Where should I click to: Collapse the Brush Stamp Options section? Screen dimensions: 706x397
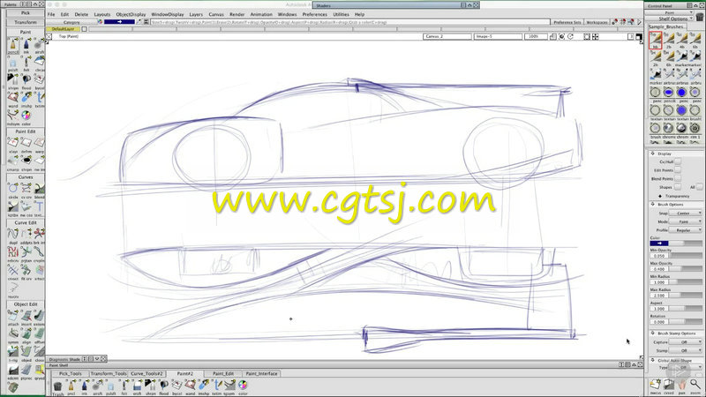point(653,333)
